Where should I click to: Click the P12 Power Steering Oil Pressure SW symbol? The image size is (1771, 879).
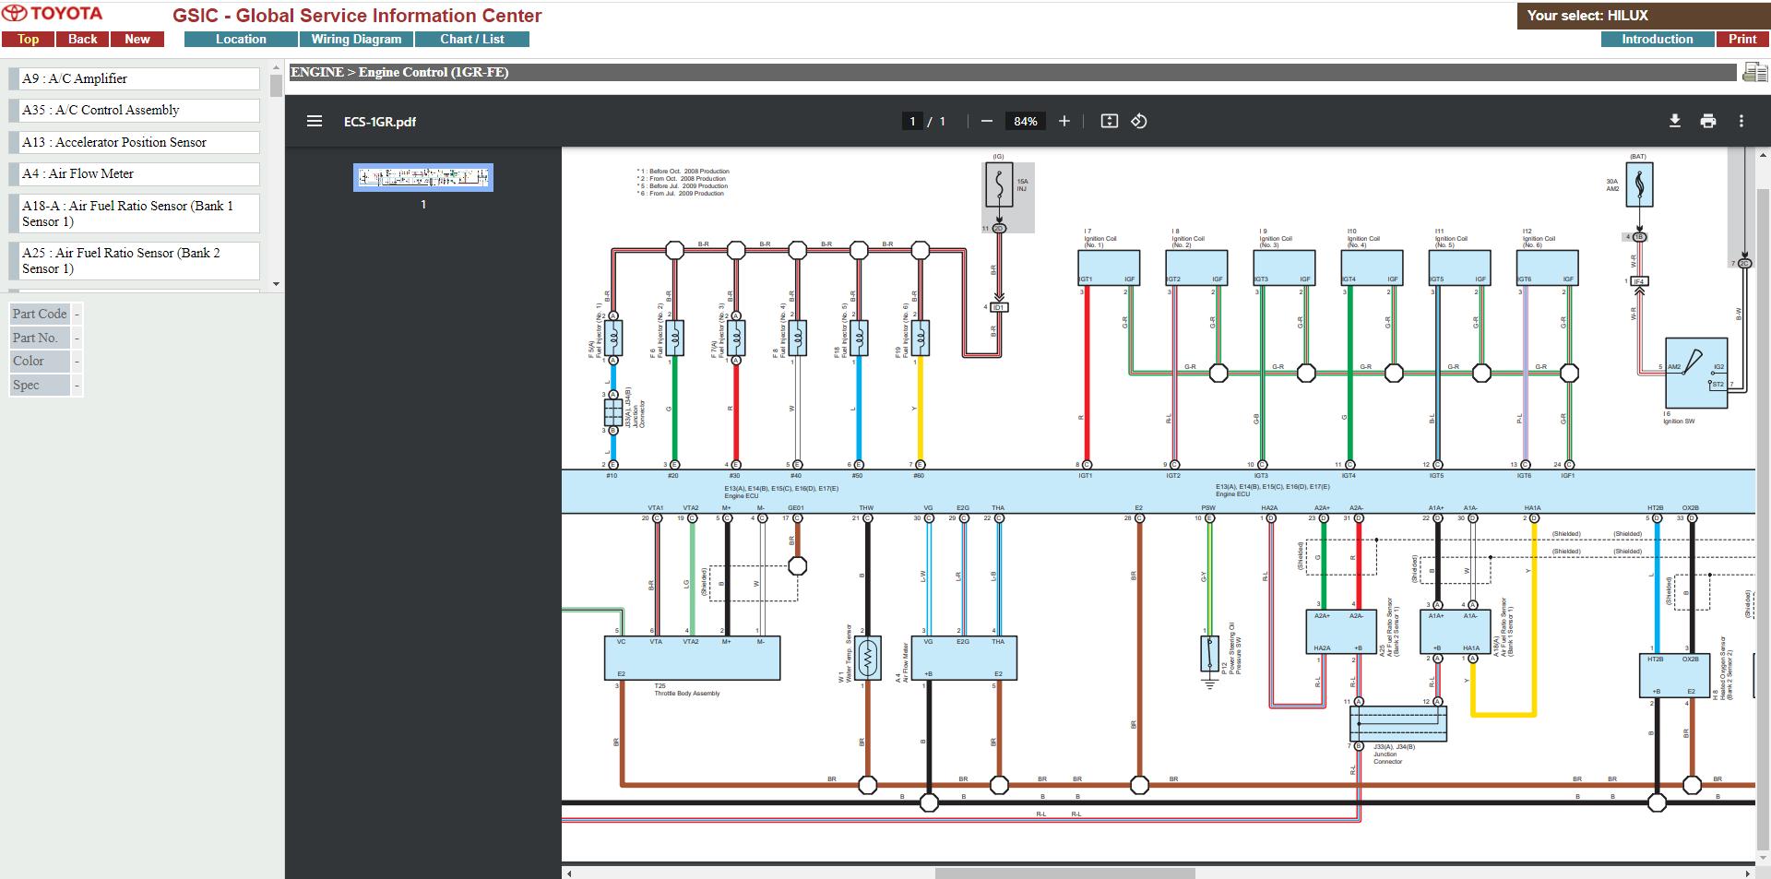point(1209,653)
